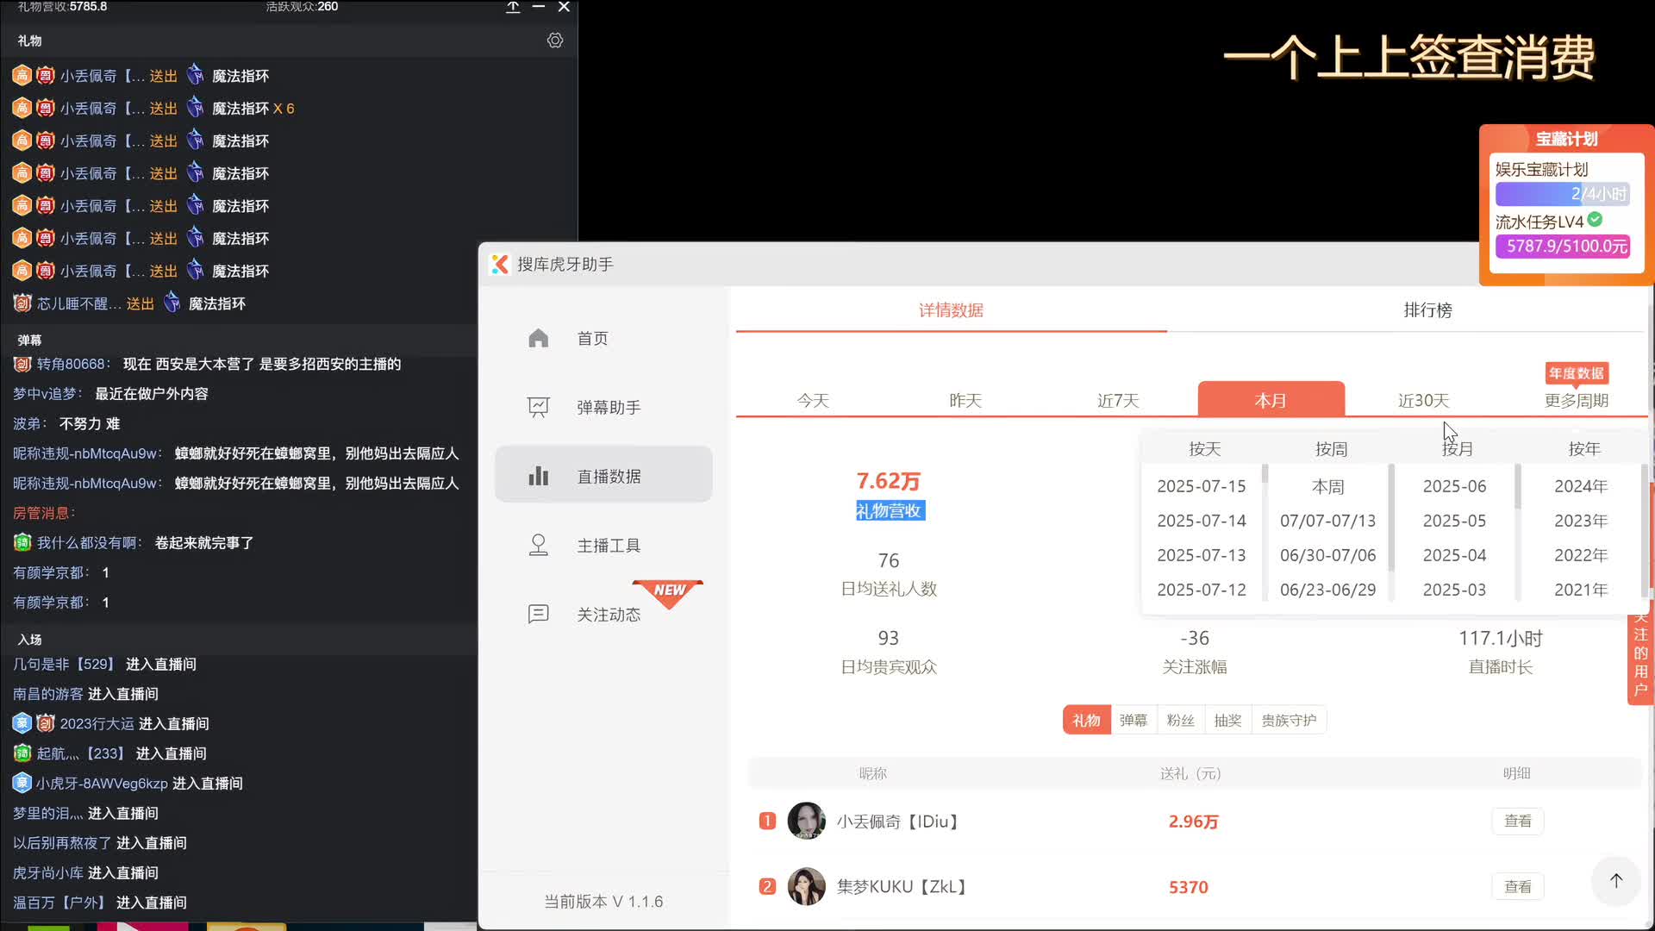
Task: Click the 直播数据 bar chart icon
Action: click(539, 476)
